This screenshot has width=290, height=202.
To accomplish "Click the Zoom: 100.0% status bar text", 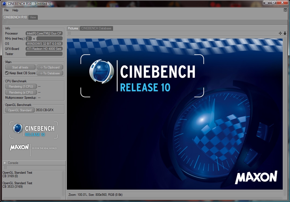I will point(95,195).
